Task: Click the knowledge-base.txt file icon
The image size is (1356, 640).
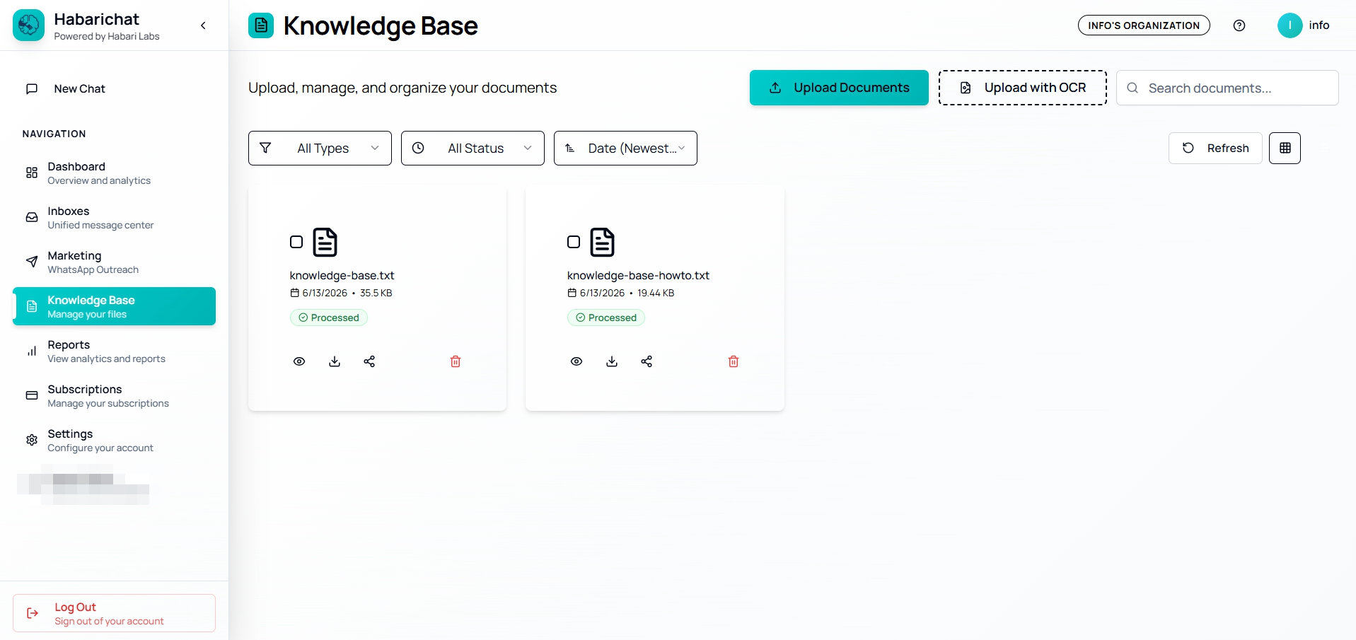Action: coord(325,242)
